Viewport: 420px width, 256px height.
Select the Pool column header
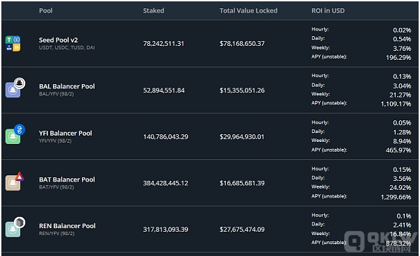pyautogui.click(x=46, y=10)
